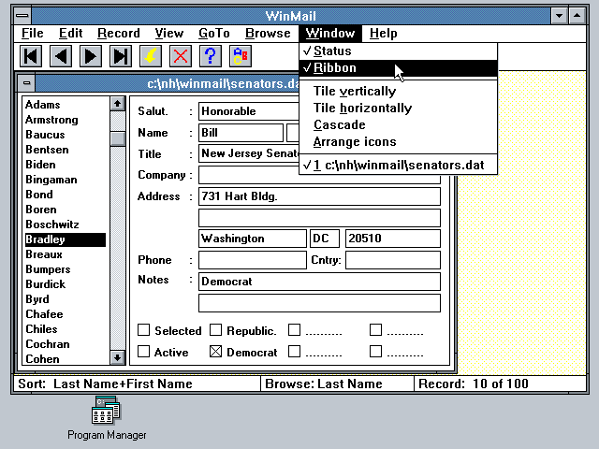Click the ABC letters toolbar icon
Screen dimensions: 599x449
click(x=241, y=56)
